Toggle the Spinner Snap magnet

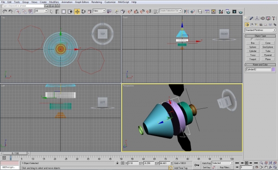tap(149, 12)
